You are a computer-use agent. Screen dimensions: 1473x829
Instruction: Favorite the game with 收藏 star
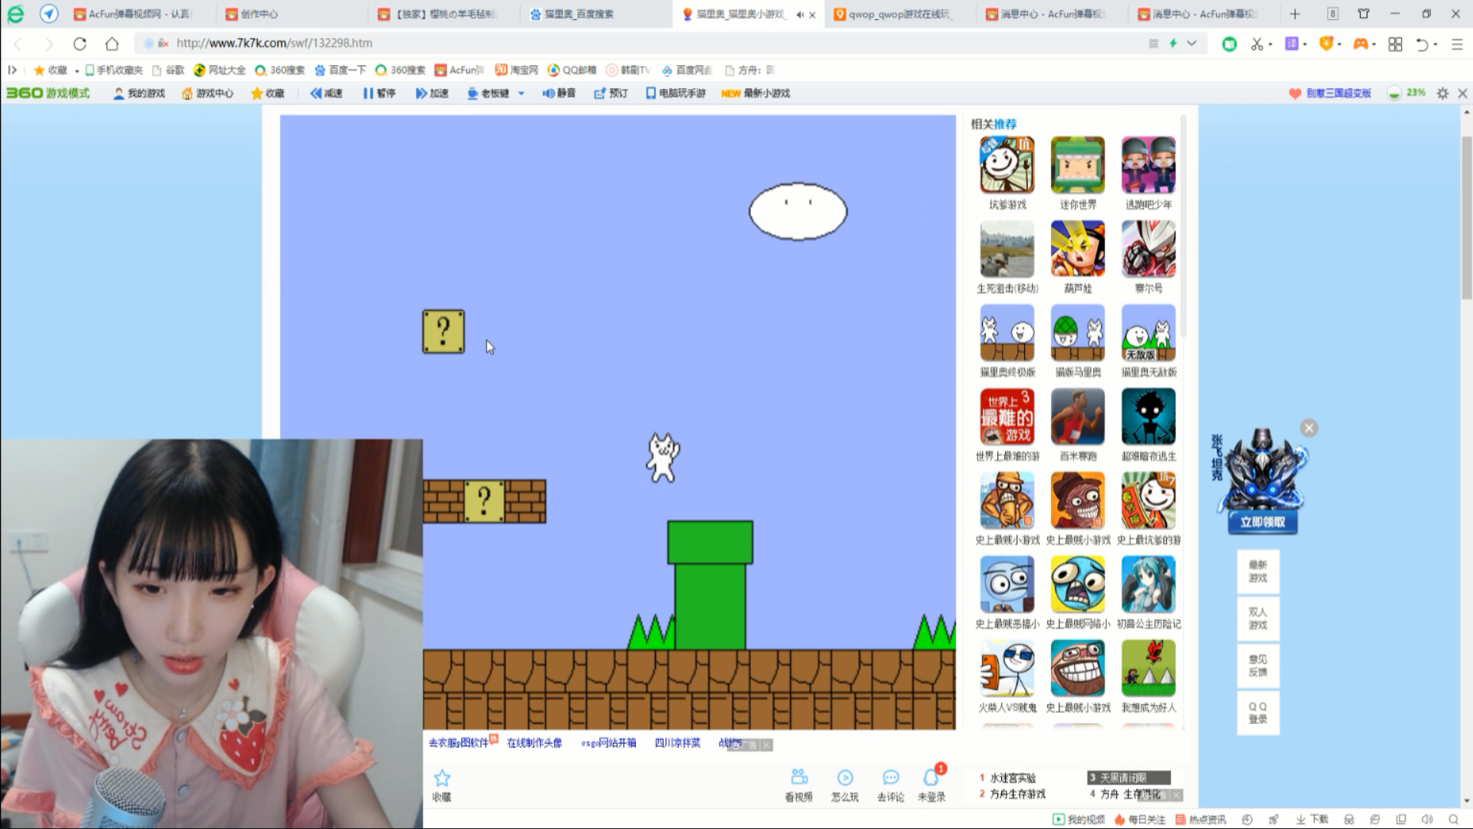point(442,786)
